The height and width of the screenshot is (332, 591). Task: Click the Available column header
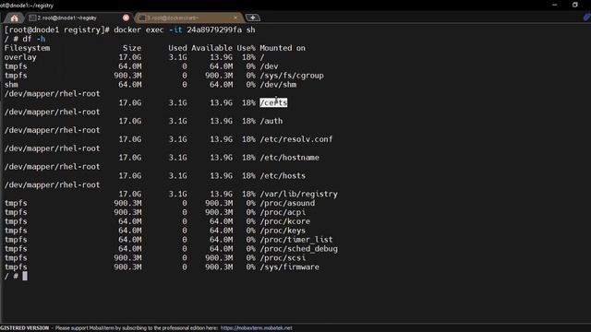pyautogui.click(x=211, y=48)
